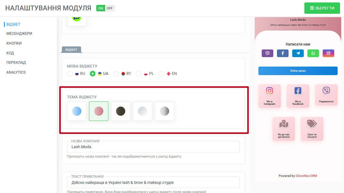Select RU widget language radio button
This screenshot has width=344, height=193.
click(x=70, y=74)
